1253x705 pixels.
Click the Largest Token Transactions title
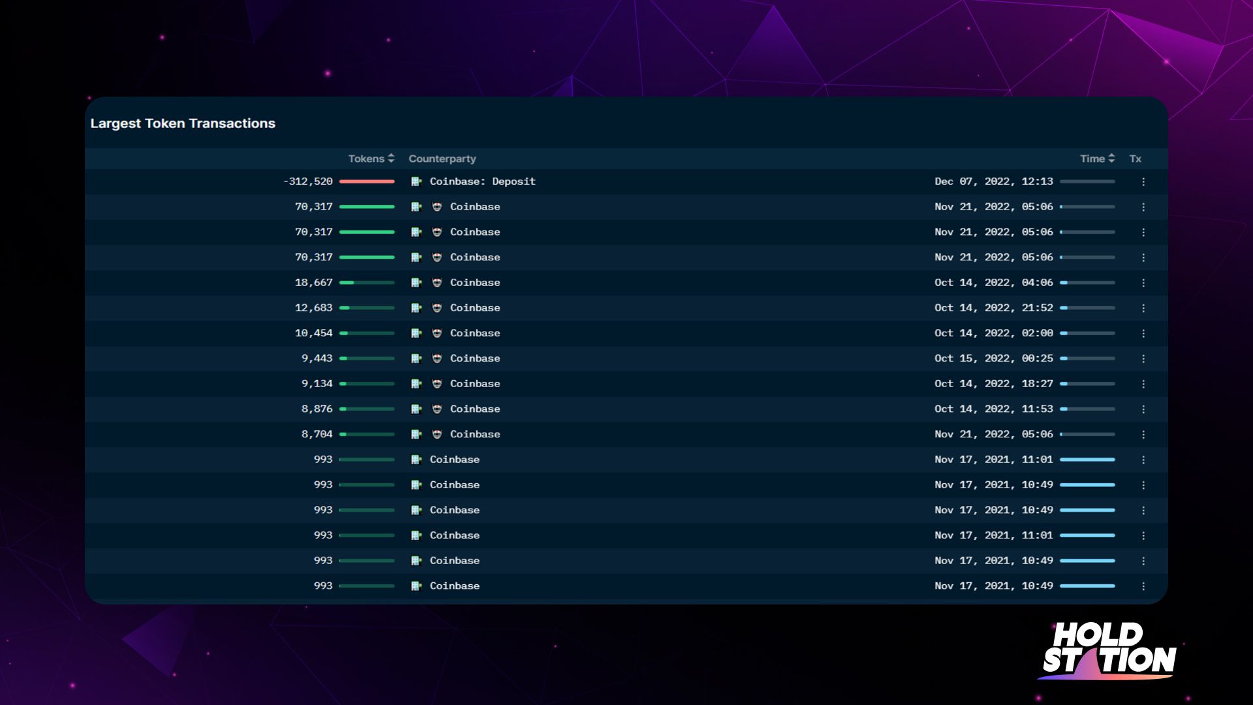point(183,123)
